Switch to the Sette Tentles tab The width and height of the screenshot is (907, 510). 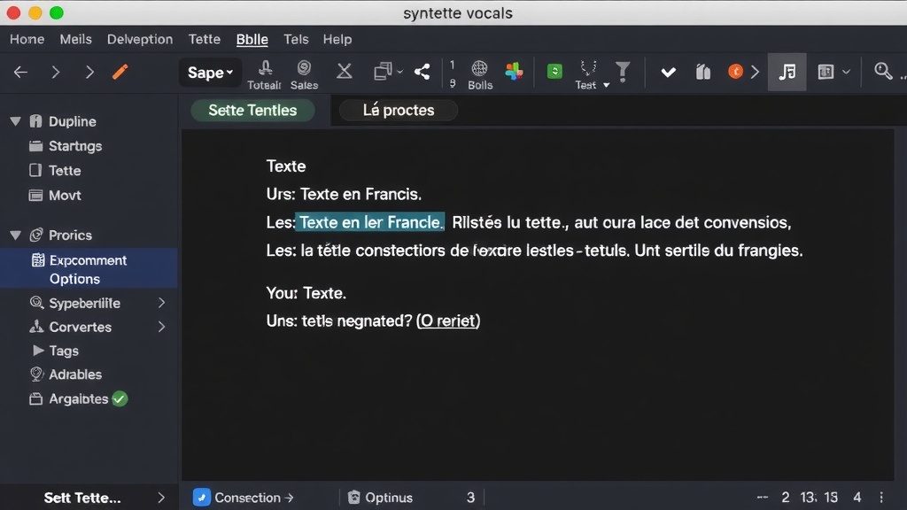pos(254,110)
